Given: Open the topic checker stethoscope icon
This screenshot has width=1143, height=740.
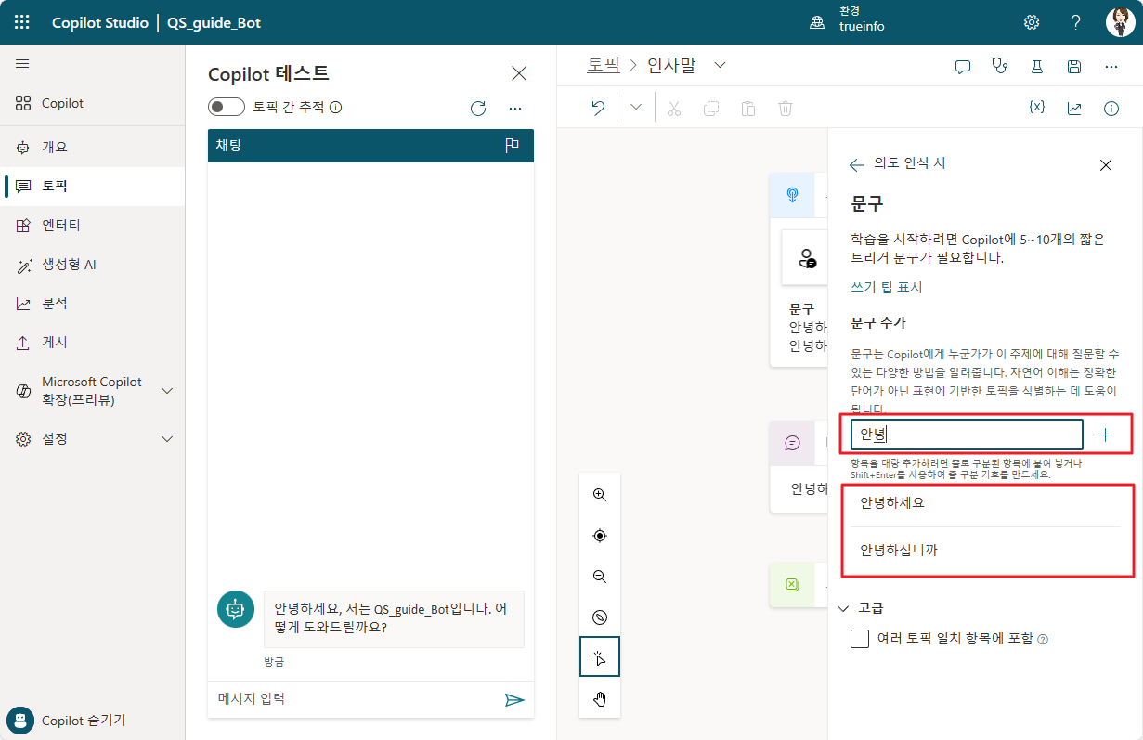Looking at the screenshot, I should click(x=1000, y=66).
